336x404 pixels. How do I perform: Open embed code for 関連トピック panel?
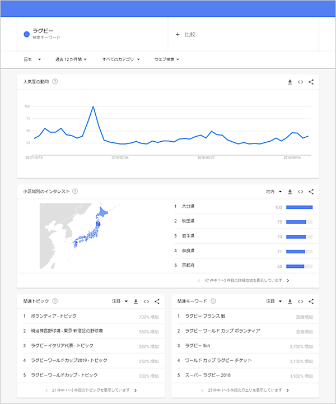(146, 301)
